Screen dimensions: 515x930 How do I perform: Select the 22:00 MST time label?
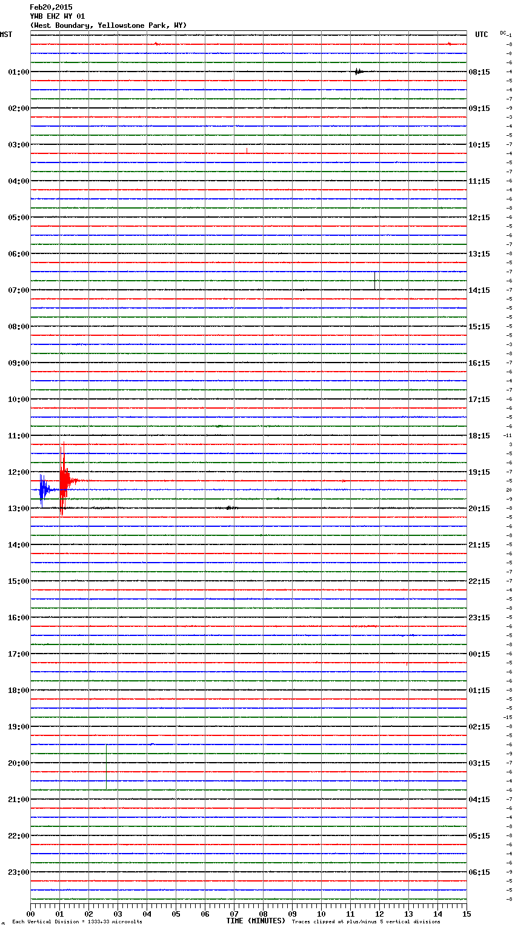coord(18,836)
